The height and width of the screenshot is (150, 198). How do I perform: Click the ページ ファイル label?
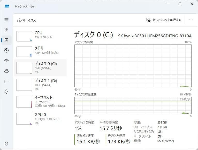click(143, 136)
